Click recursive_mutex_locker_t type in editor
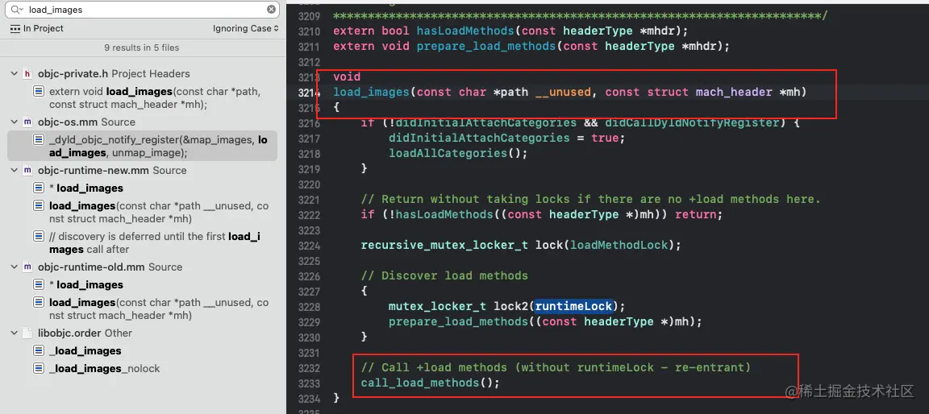The width and height of the screenshot is (929, 414). pyautogui.click(x=444, y=245)
